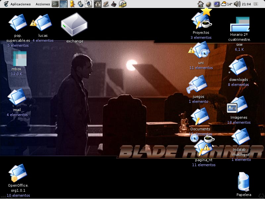265x199 pixels.
Task: Select the uni folder
Action: tap(200, 50)
